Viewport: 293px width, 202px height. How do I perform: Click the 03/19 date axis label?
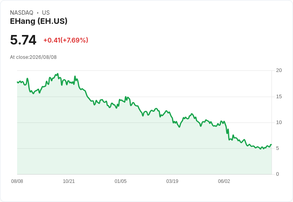172,181
